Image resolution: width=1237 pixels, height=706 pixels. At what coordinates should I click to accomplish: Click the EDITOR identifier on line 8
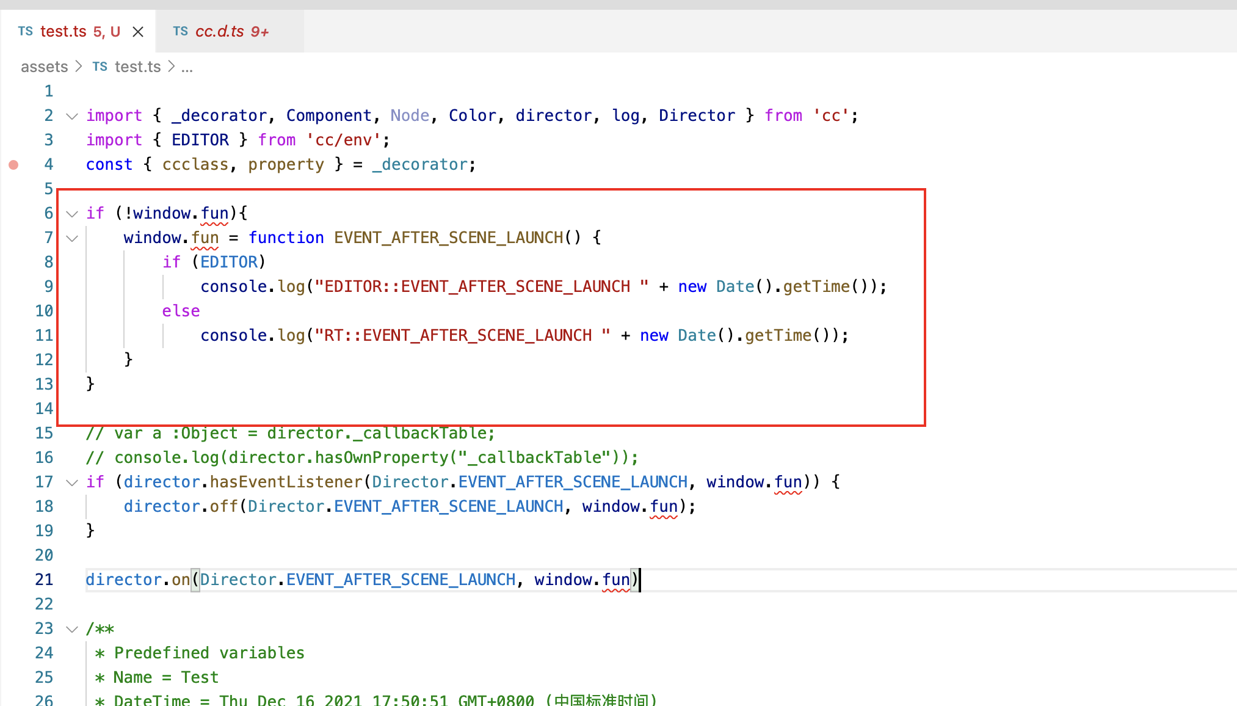pos(229,263)
